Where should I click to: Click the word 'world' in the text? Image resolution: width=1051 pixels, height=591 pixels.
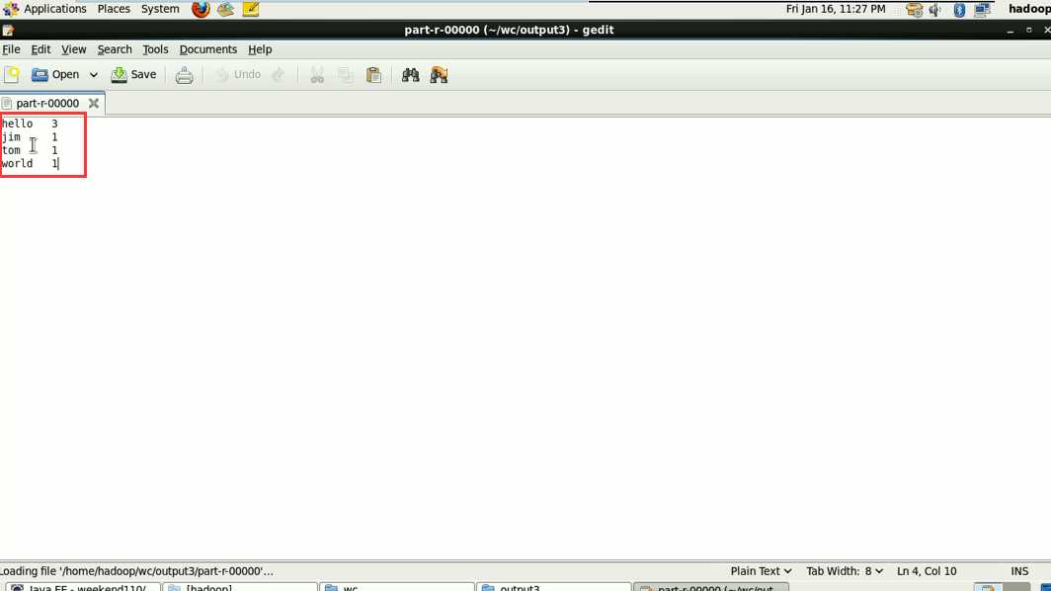17,164
